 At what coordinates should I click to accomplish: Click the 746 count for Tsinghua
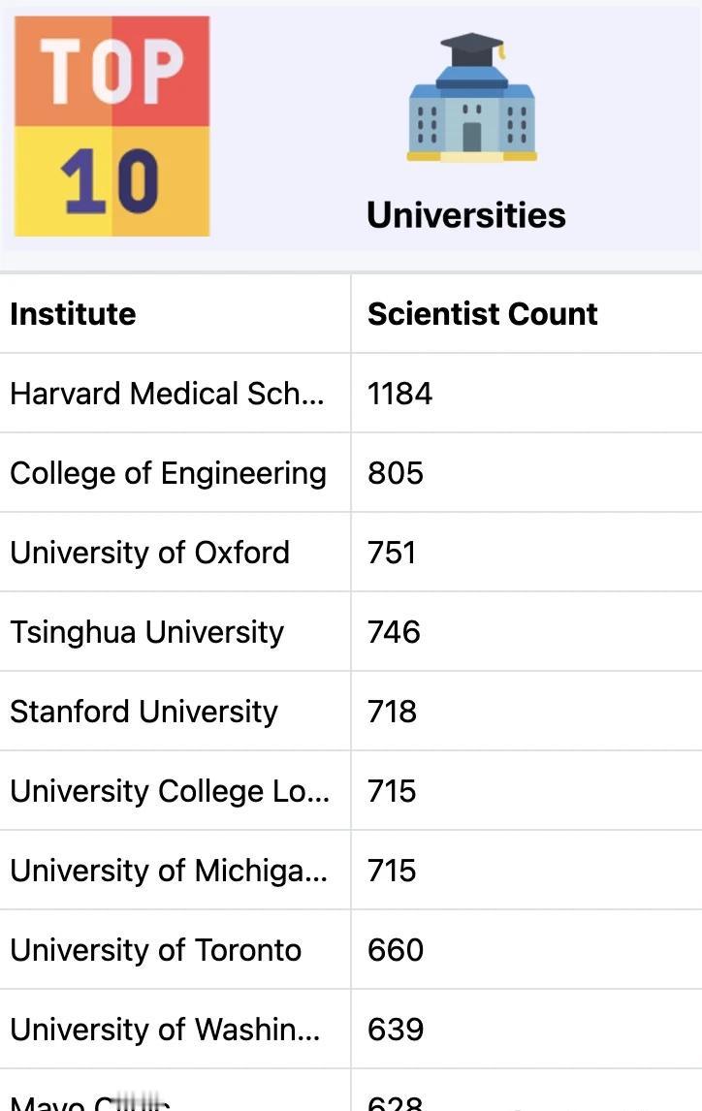[394, 632]
